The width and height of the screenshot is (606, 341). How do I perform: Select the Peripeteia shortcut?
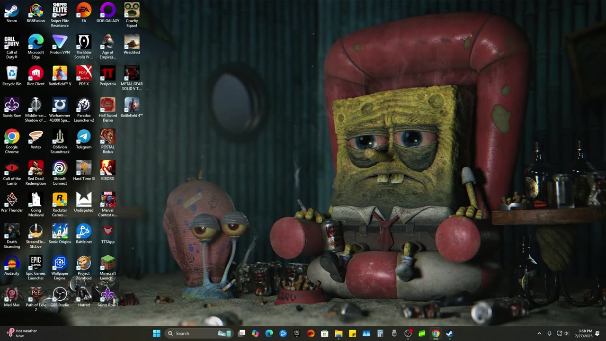(108, 76)
